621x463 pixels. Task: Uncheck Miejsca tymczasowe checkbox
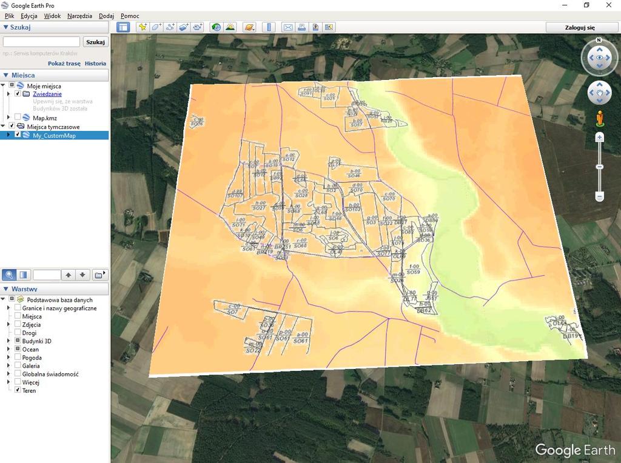coord(12,126)
